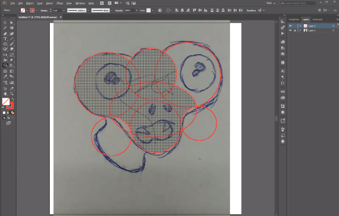Select the Pen tool
Viewport: 339px width, 216px height.
click(5, 34)
